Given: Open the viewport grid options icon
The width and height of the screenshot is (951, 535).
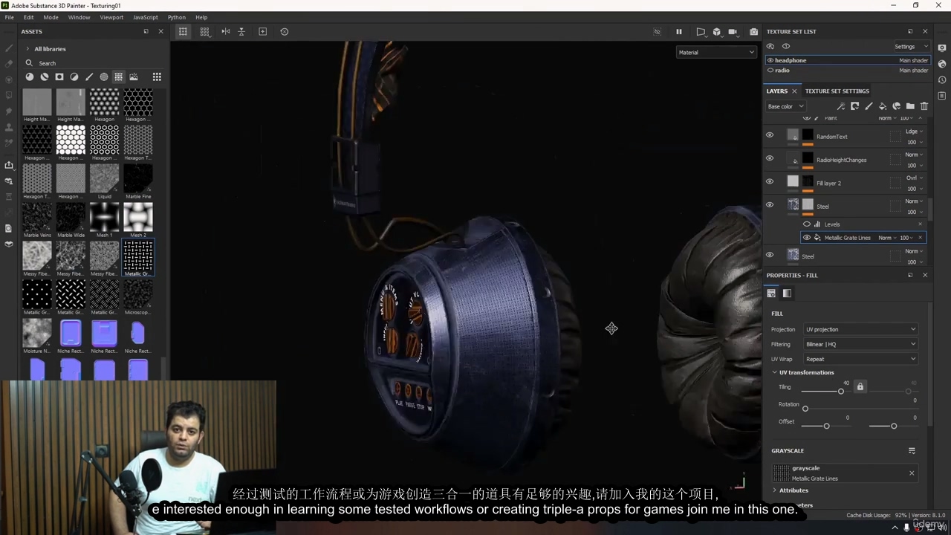Looking at the screenshot, I should (205, 31).
